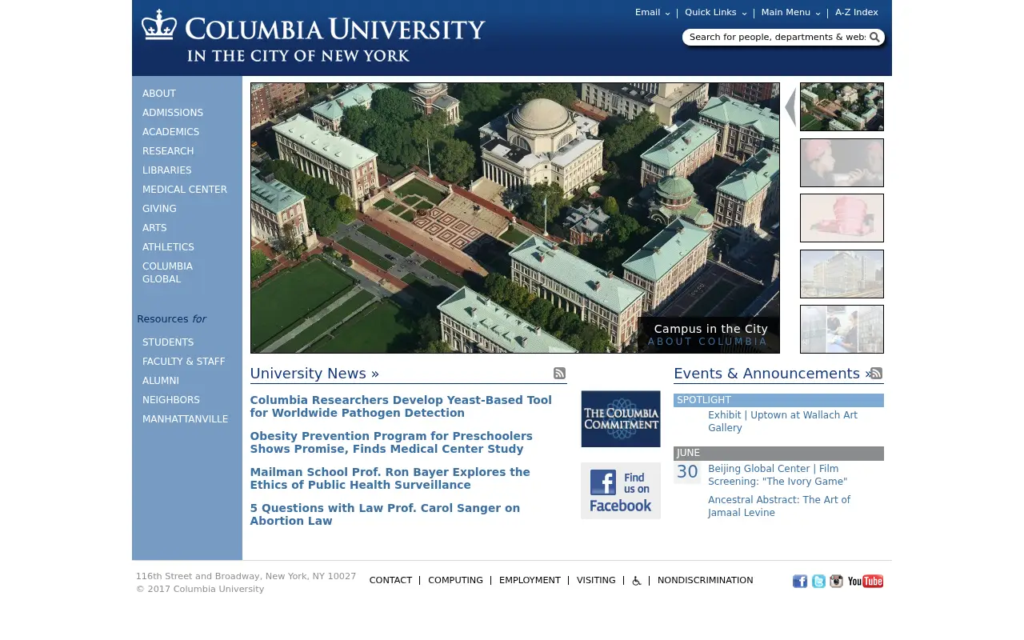Open the About Columbia slide caption link
Image resolution: width=1024 pixels, height=640 pixels.
click(x=707, y=342)
